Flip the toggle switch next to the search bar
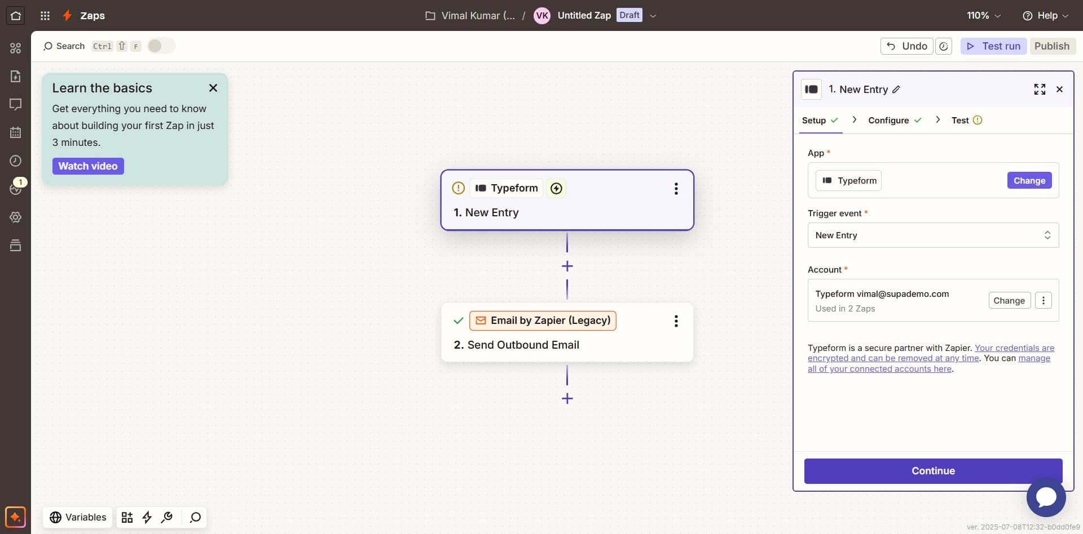This screenshot has height=534, width=1083. pos(161,46)
